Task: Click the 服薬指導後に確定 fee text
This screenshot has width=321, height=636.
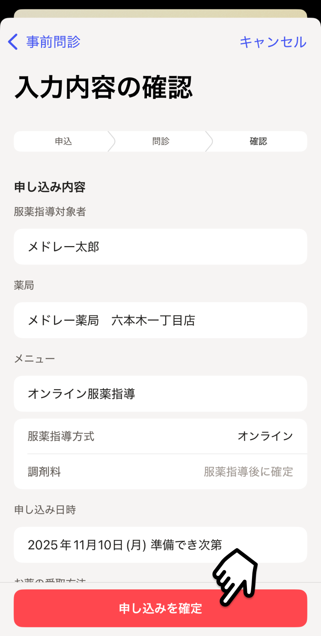Action: click(249, 472)
